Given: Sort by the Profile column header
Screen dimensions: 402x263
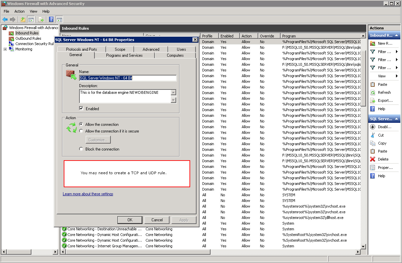Looking at the screenshot, I should click(209, 36).
